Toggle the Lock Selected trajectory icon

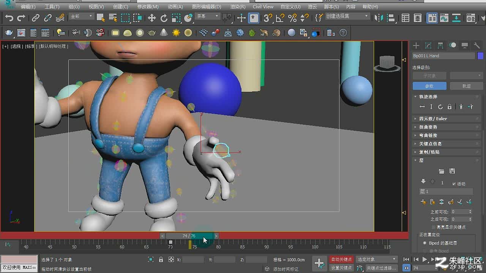pos(450,107)
